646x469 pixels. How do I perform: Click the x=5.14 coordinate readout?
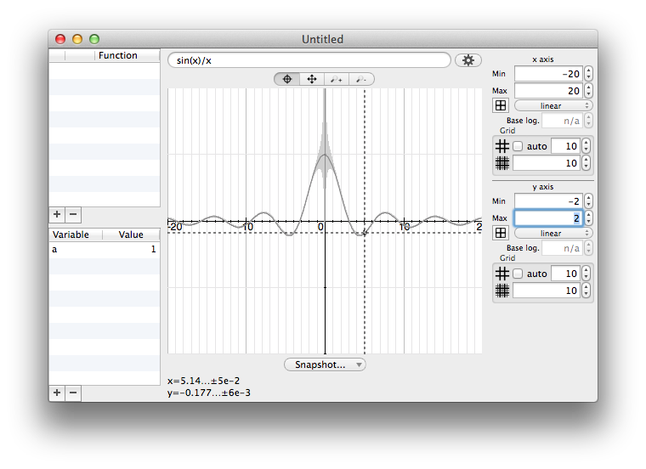pyautogui.click(x=203, y=381)
